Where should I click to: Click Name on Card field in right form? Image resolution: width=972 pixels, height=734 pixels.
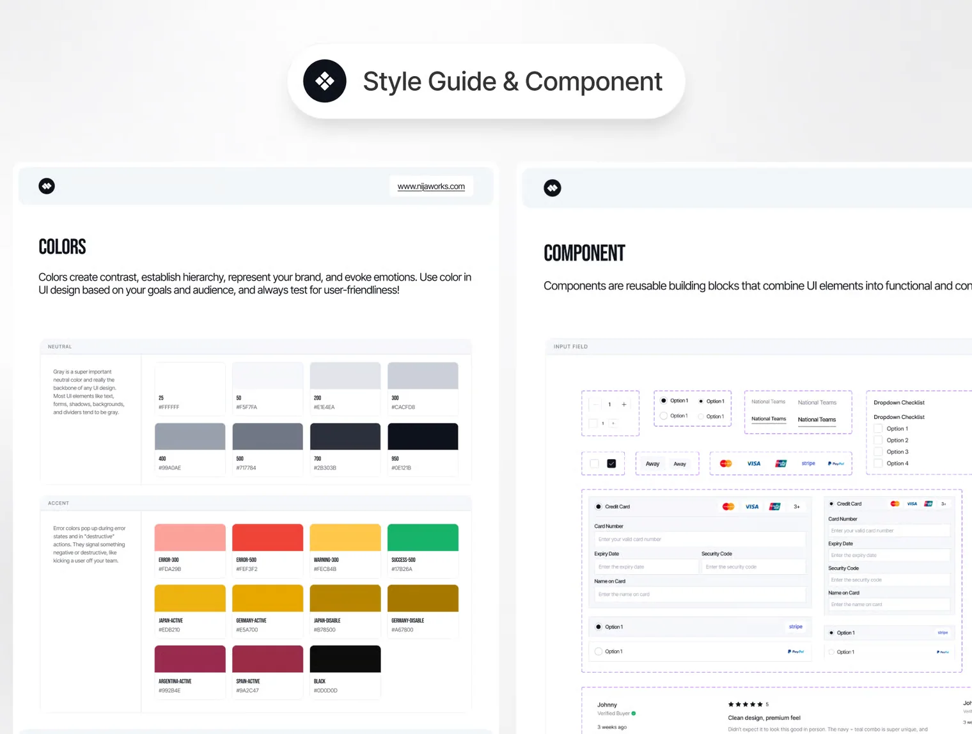[x=889, y=604]
